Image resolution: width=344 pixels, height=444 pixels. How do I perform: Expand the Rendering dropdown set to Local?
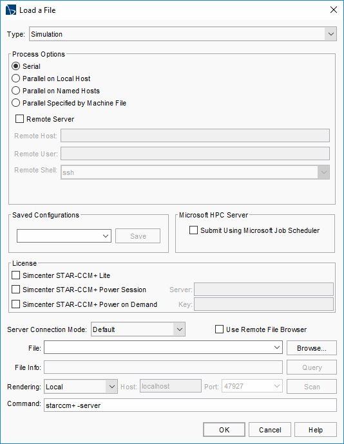(81, 387)
